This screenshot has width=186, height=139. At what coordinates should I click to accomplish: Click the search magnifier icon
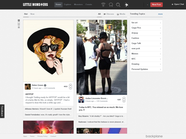click(118, 5)
